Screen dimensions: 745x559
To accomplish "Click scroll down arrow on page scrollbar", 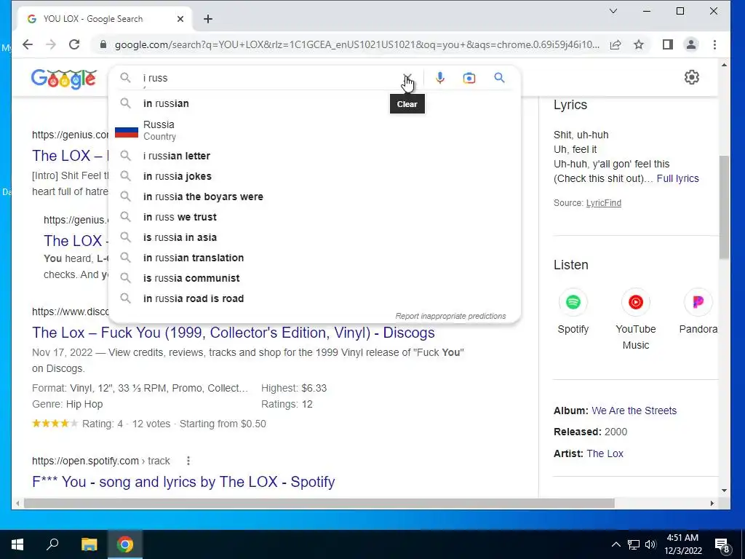I will click(724, 491).
